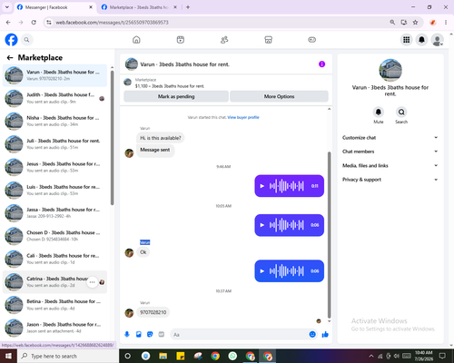Open the Juli conversation
Viewport: 454px width, 363px height.
54,144
